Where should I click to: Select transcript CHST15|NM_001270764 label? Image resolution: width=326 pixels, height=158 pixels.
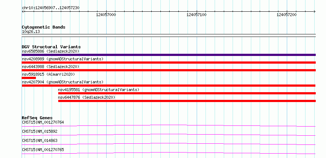[43, 122]
